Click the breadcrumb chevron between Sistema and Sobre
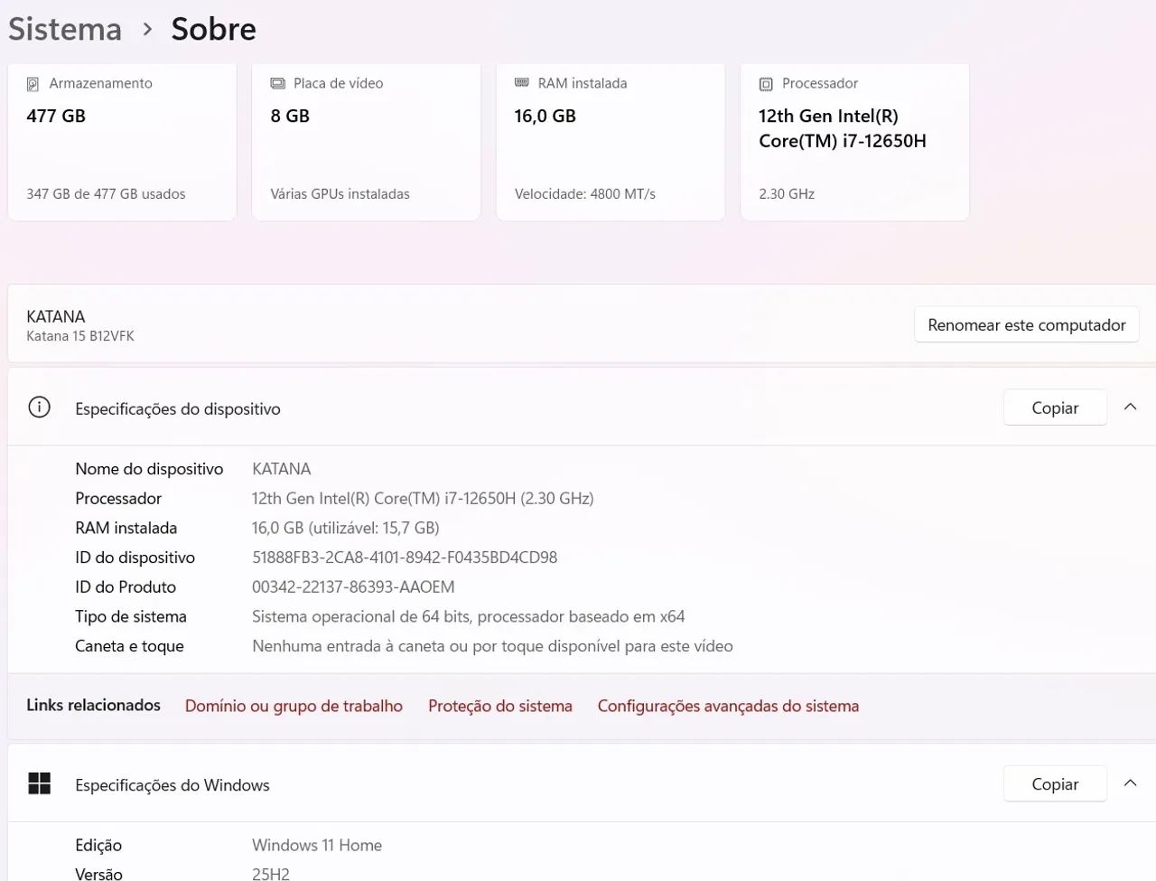1156x881 pixels. pos(147,29)
